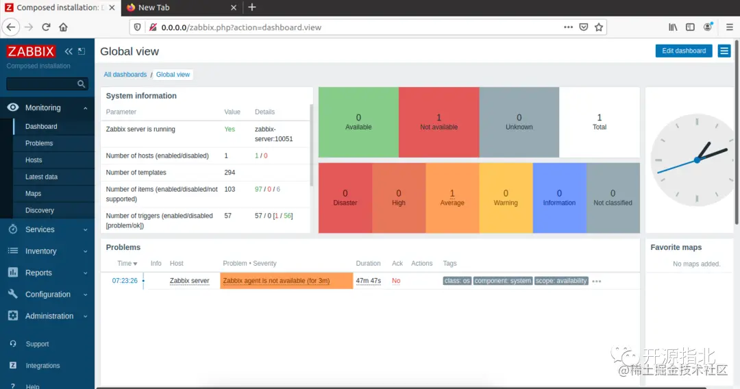Viewport: 740px width, 389px height.
Task: Open the Firefox application menu
Action: pyautogui.click(x=729, y=27)
